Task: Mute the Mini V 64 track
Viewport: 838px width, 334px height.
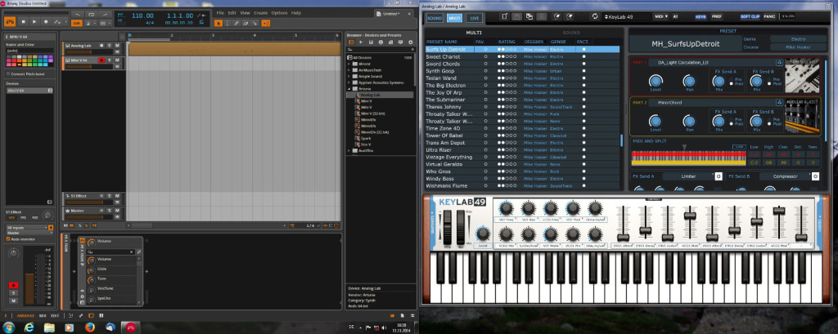Action: [117, 60]
